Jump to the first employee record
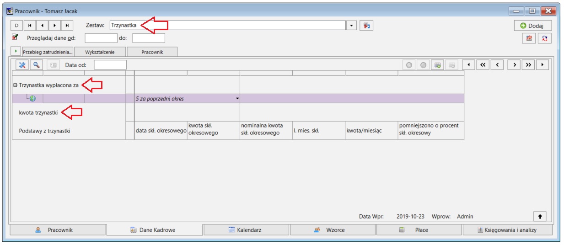Viewport: 564px width, 245px height. [x=29, y=26]
